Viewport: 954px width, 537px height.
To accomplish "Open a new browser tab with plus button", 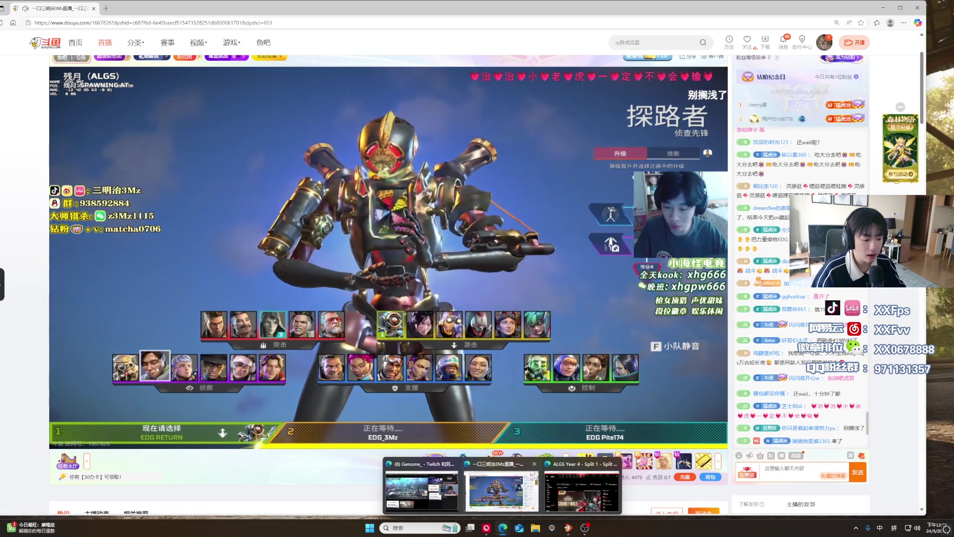I will pos(106,8).
